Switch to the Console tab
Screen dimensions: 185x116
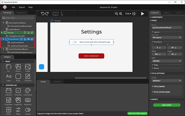57,82
